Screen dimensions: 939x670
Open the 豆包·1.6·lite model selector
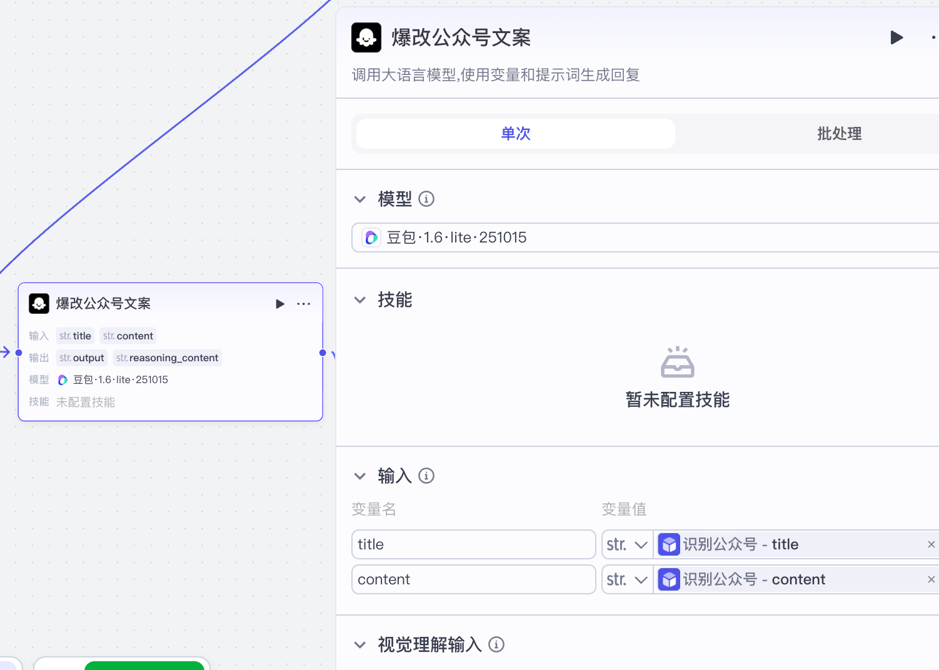click(x=644, y=237)
